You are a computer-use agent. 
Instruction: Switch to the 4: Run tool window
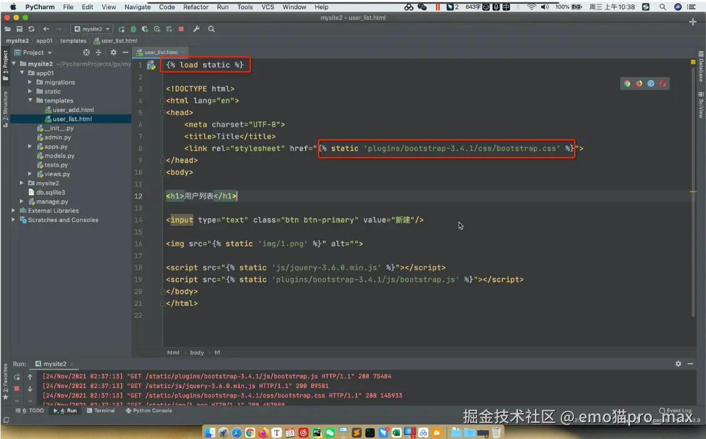click(x=65, y=410)
